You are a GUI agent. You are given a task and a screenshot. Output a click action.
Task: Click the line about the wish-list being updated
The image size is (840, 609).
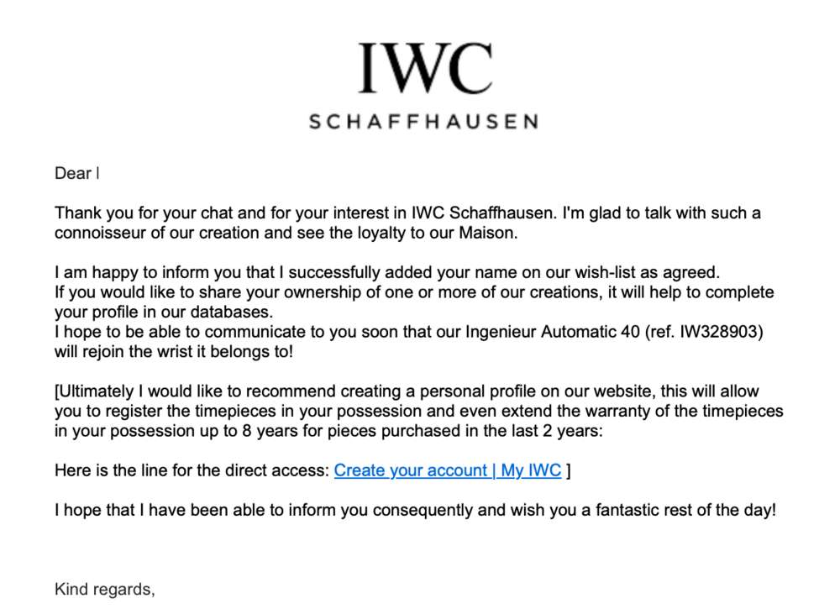386,273
